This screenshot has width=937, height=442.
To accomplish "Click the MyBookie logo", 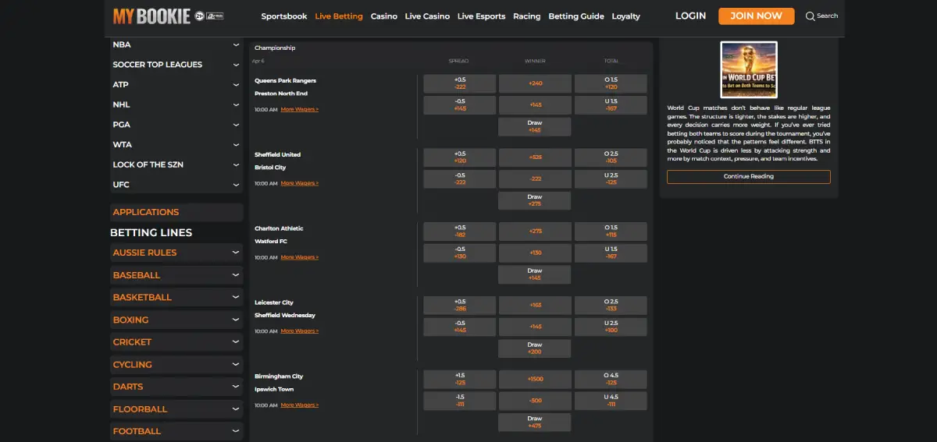I will pyautogui.click(x=151, y=16).
